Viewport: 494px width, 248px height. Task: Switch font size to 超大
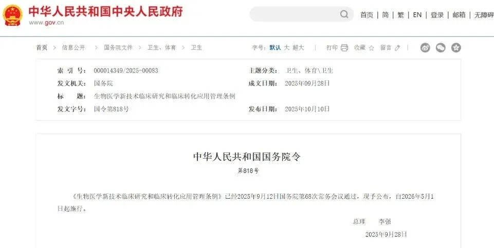pos(298,48)
